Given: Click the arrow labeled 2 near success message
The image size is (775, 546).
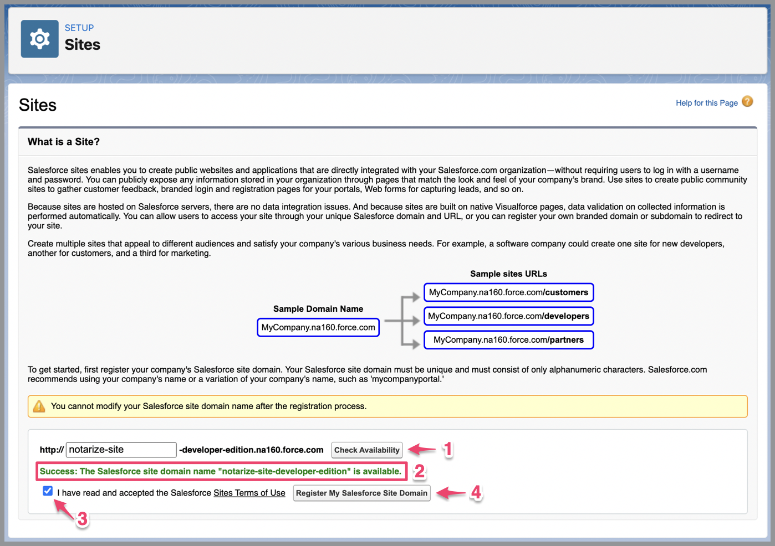Looking at the screenshot, I should pos(420,471).
